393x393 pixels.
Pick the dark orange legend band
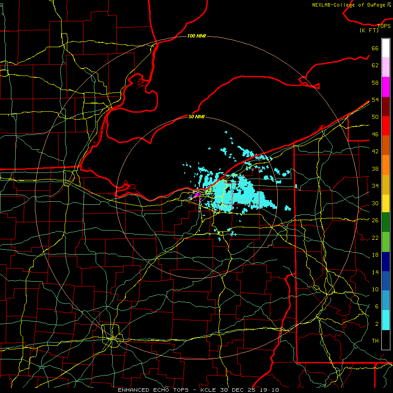386,145
